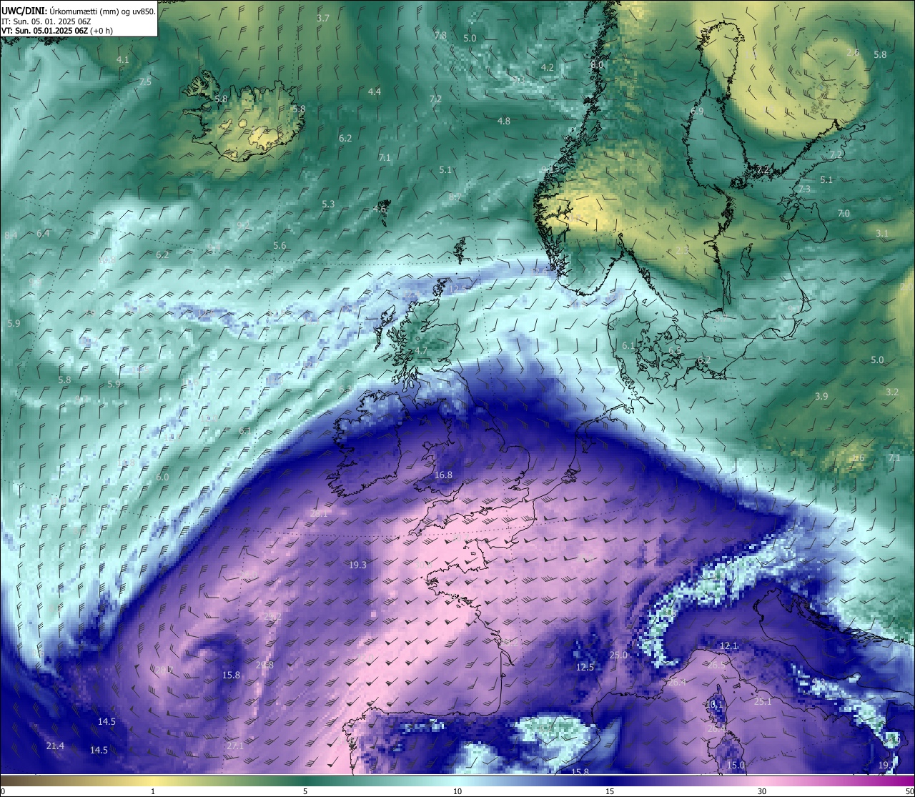Select the 4.8 value in the Norwegian Sea

504,122
